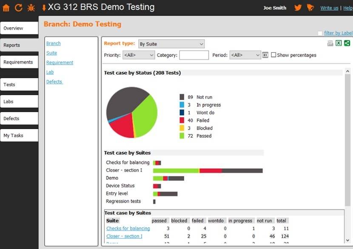Open the Period dropdown
Image resolution: width=353 pixels, height=249 pixels.
(245, 55)
